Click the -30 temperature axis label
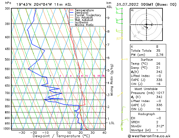Screen dimensions: 179x138 (22, 133)
